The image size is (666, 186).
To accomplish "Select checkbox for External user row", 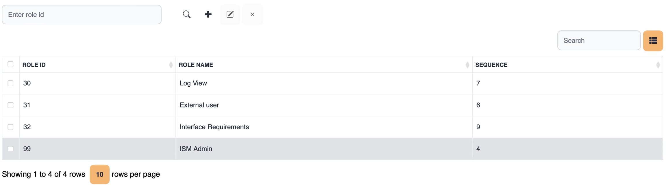I will pos(11,105).
